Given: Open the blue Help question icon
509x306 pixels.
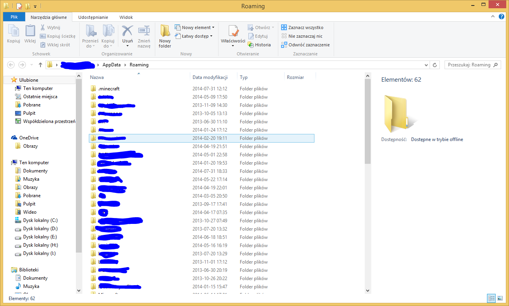Looking at the screenshot, I should click(x=502, y=17).
